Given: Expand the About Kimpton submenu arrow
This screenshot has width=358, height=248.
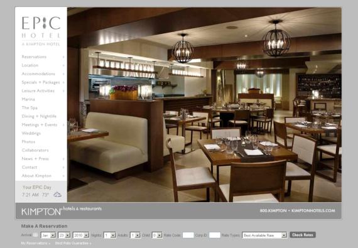Looking at the screenshot, I should coord(63,176).
